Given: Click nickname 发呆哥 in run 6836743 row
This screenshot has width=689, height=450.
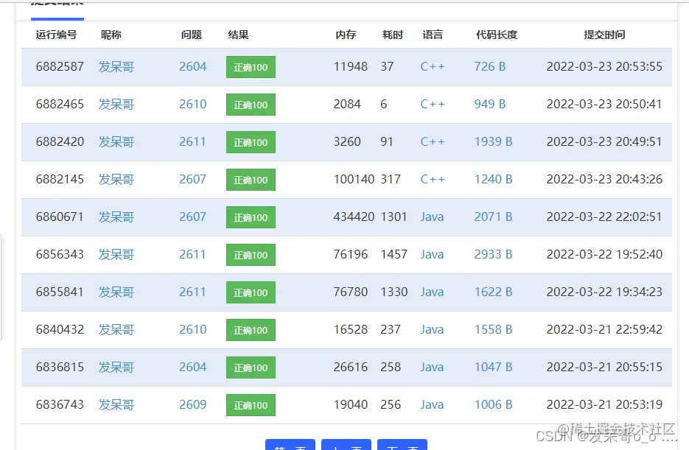Looking at the screenshot, I should pyautogui.click(x=116, y=405).
